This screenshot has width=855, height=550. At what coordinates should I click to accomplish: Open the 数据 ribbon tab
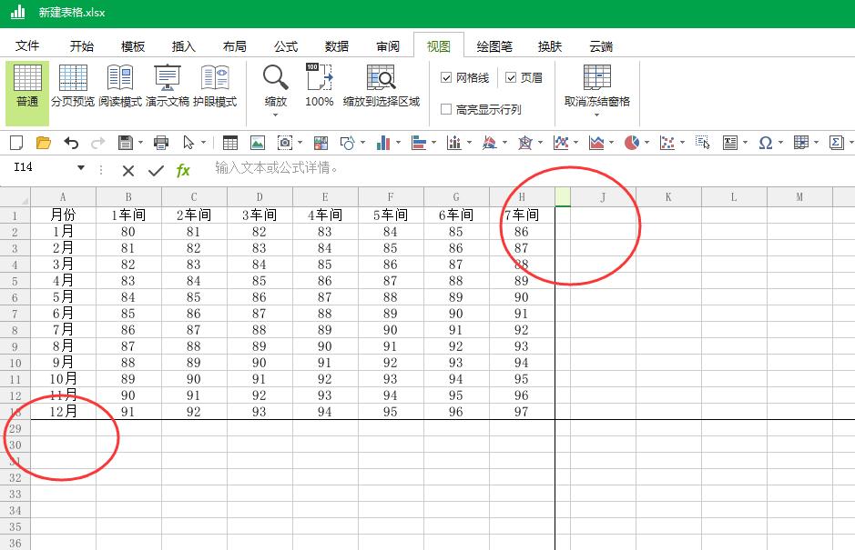(x=335, y=45)
